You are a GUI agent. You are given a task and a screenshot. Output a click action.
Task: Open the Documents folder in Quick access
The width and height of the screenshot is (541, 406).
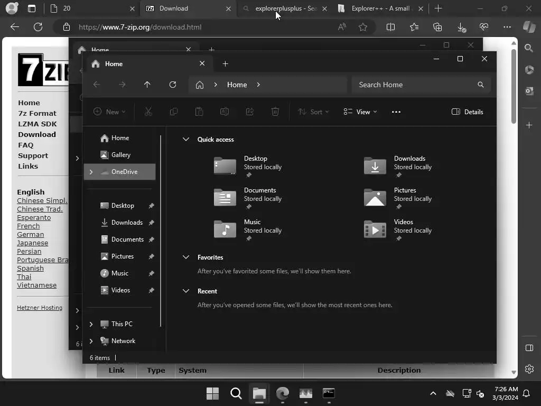click(x=248, y=198)
